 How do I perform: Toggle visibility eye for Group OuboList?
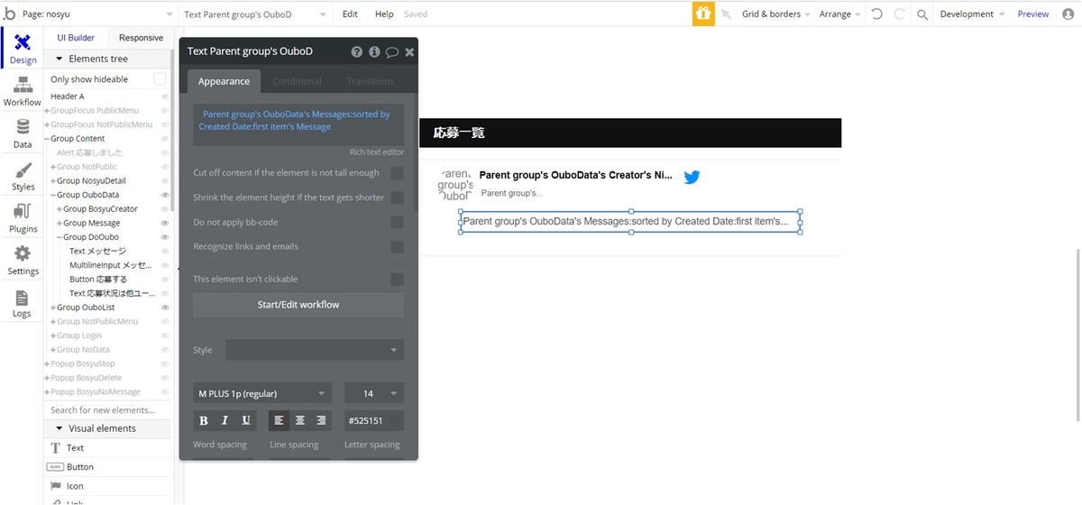tap(165, 308)
